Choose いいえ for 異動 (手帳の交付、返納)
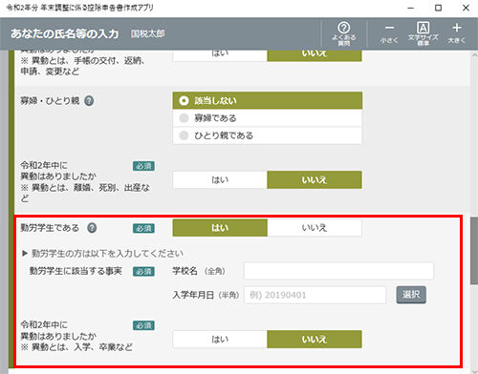Image resolution: width=478 pixels, height=374 pixels. tap(315, 55)
